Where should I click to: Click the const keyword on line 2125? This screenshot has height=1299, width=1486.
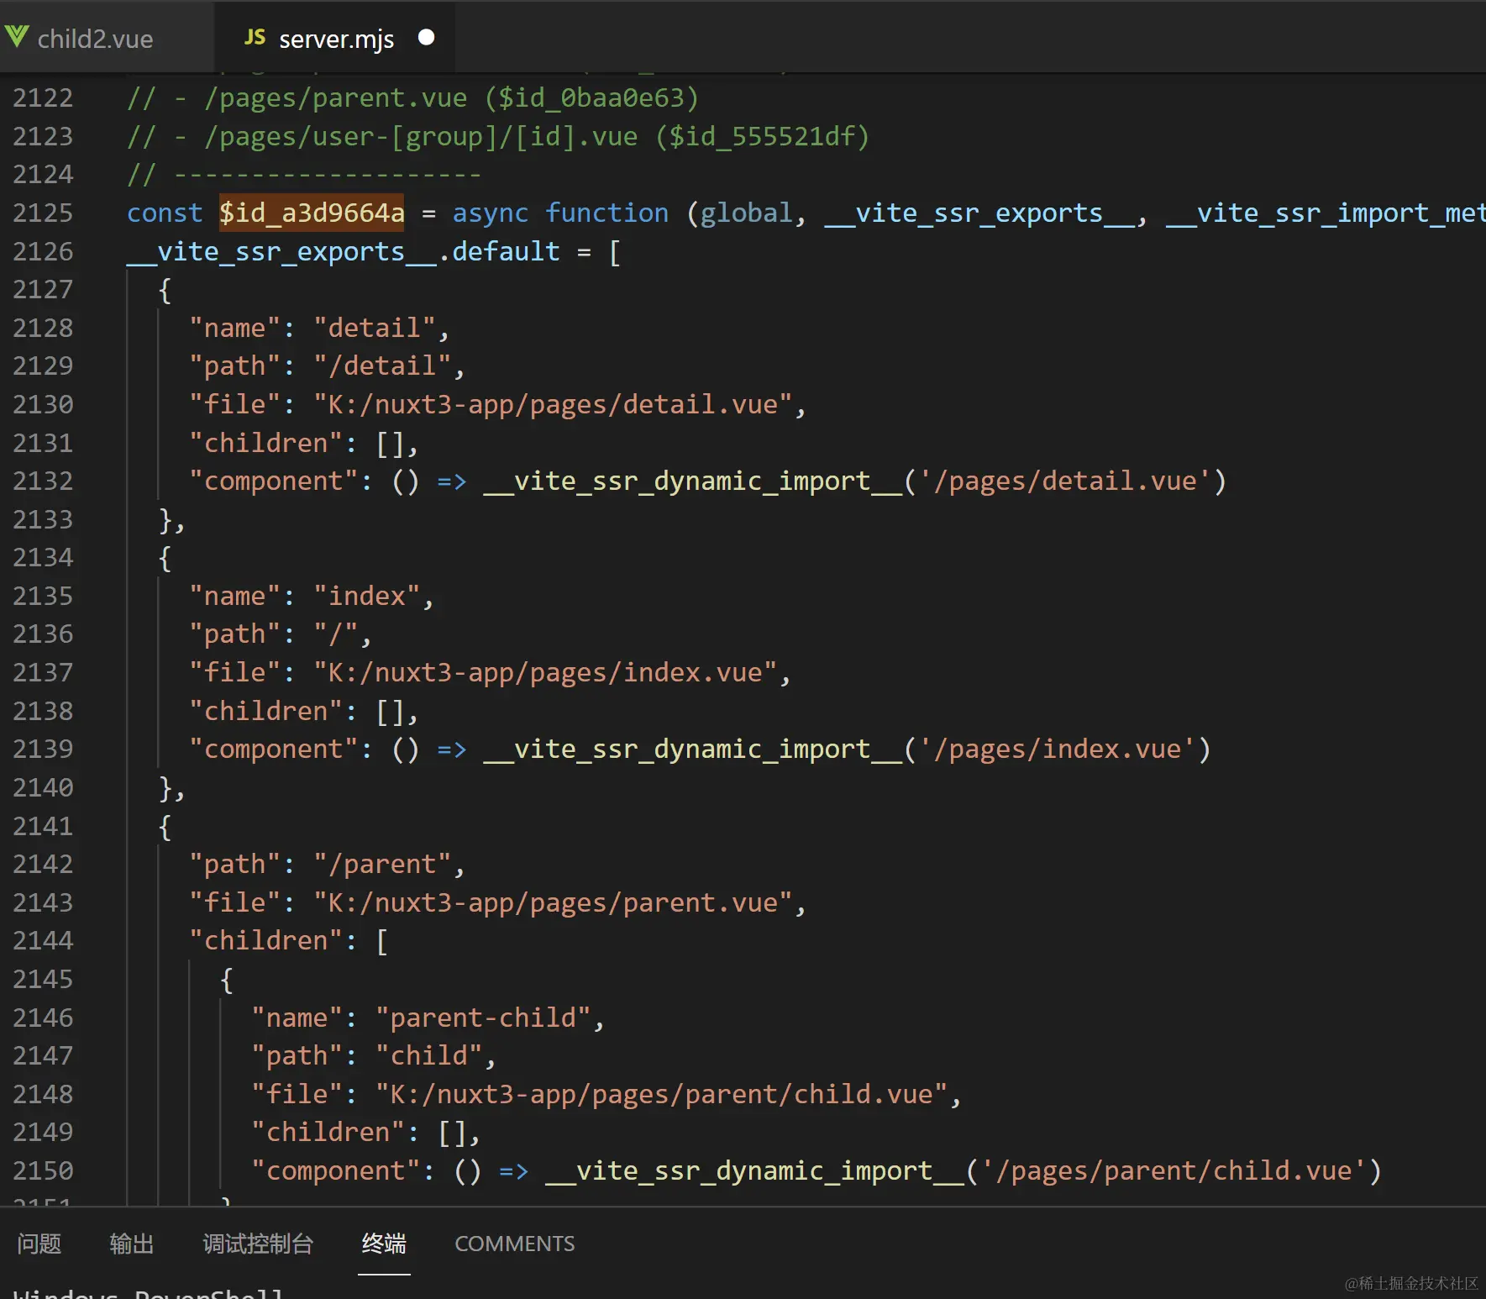(x=165, y=213)
